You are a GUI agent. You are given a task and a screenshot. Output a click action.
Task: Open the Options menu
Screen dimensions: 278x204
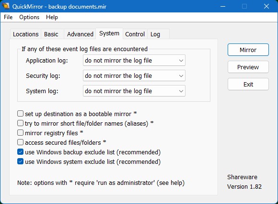[29, 17]
